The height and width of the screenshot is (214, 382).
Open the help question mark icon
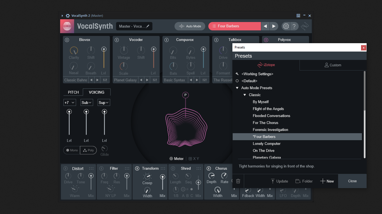point(294,26)
